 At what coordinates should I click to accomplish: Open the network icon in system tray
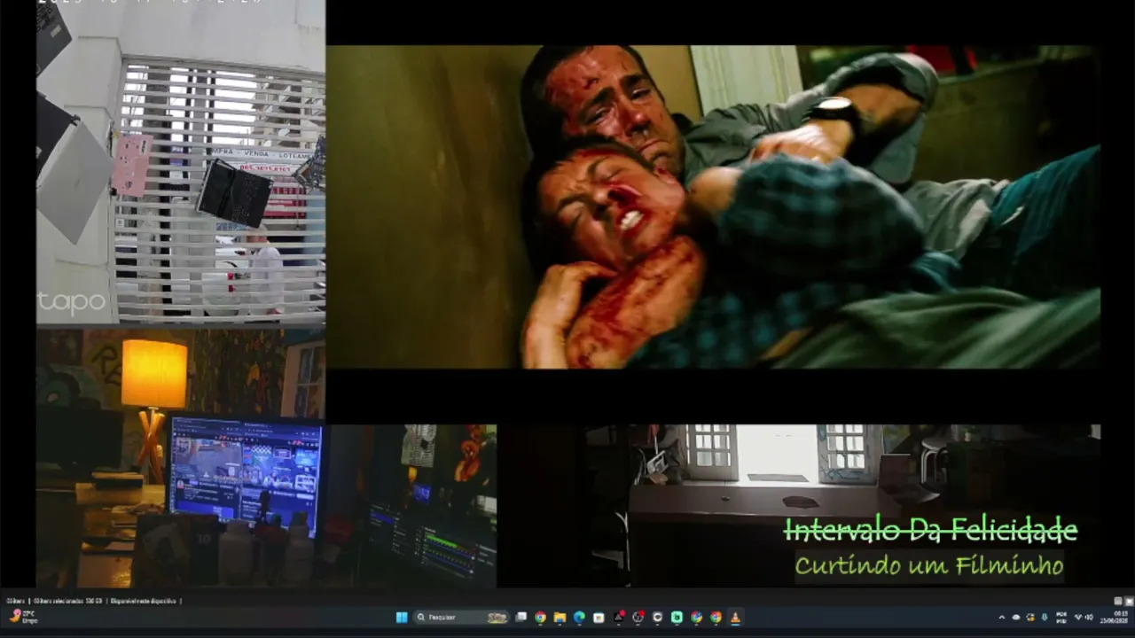tap(1077, 618)
